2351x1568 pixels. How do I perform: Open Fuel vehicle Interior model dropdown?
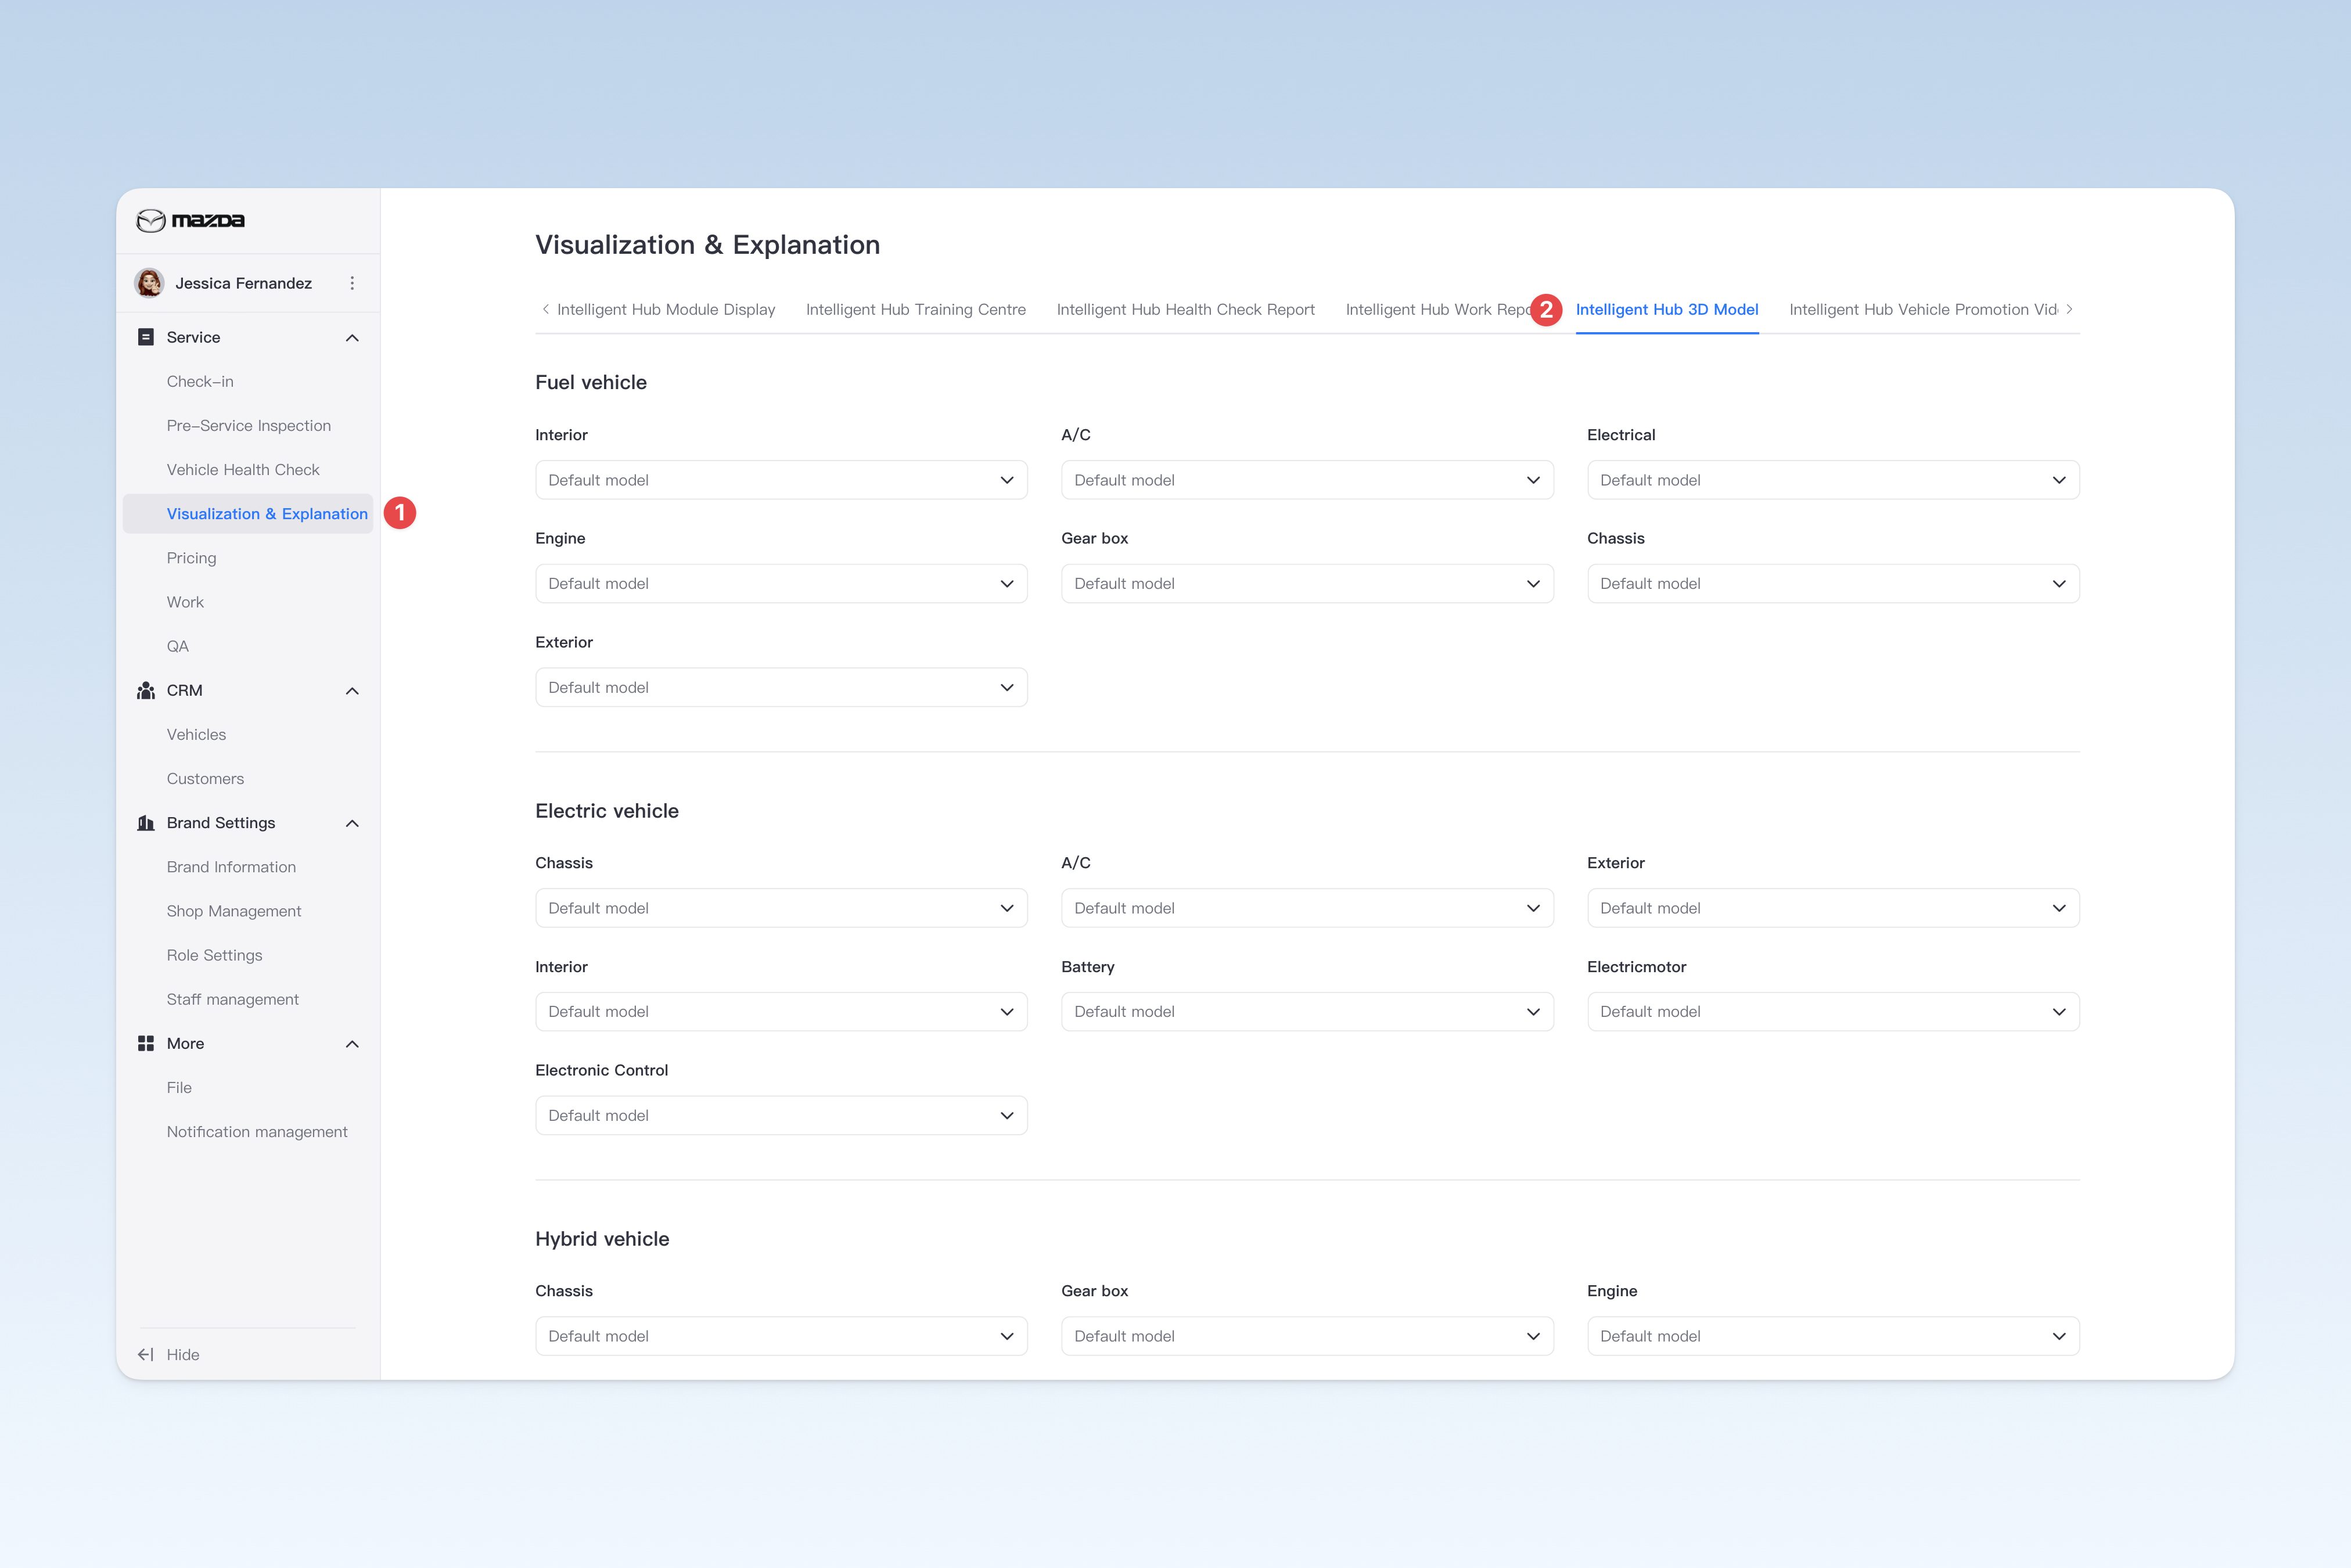click(x=781, y=480)
